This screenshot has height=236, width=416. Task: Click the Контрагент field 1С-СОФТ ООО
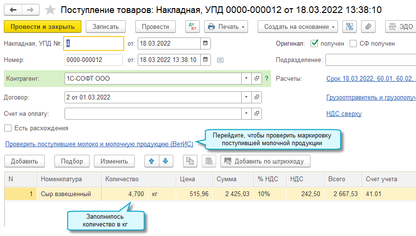(153, 78)
